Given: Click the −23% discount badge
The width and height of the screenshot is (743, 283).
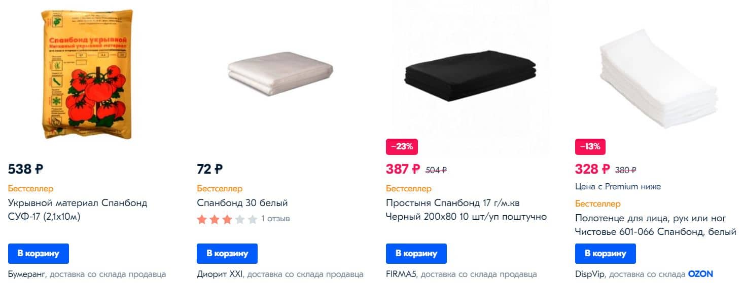Looking at the screenshot, I should (401, 147).
